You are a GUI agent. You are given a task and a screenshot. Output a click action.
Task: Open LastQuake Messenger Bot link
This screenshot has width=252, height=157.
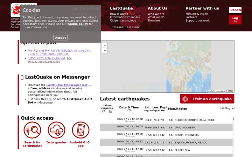pyautogui.click(x=67, y=85)
